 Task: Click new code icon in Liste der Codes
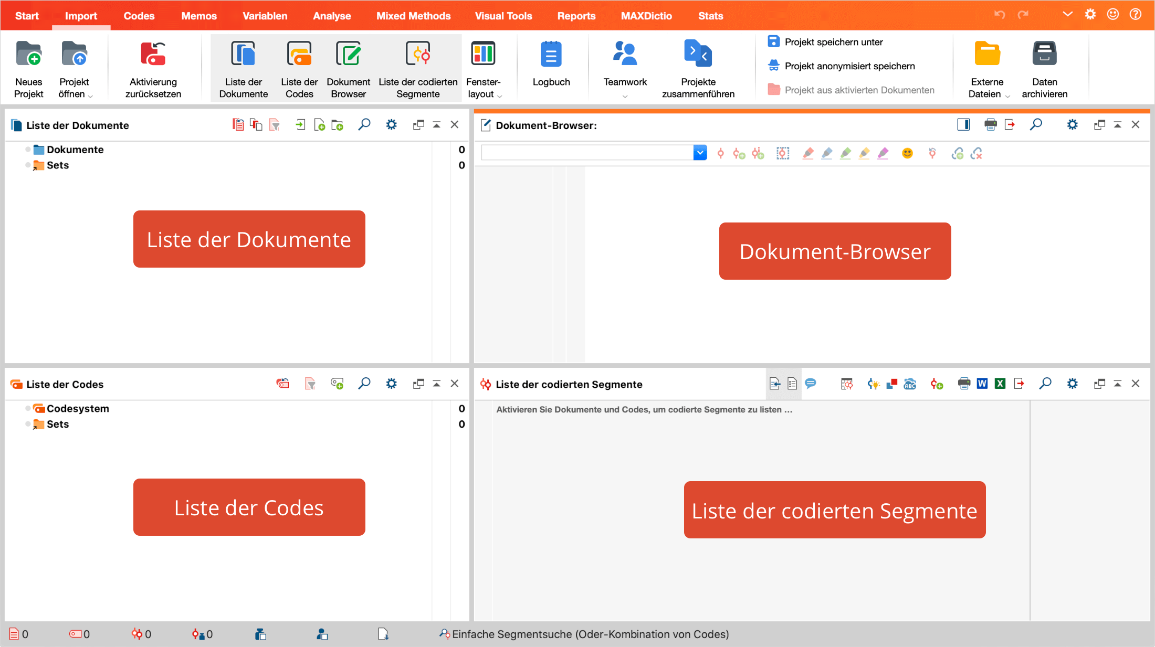[337, 384]
